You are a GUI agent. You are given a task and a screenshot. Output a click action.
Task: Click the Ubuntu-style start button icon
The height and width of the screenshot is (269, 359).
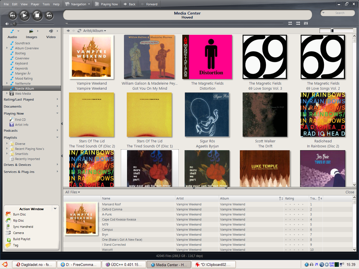click(x=5, y=264)
